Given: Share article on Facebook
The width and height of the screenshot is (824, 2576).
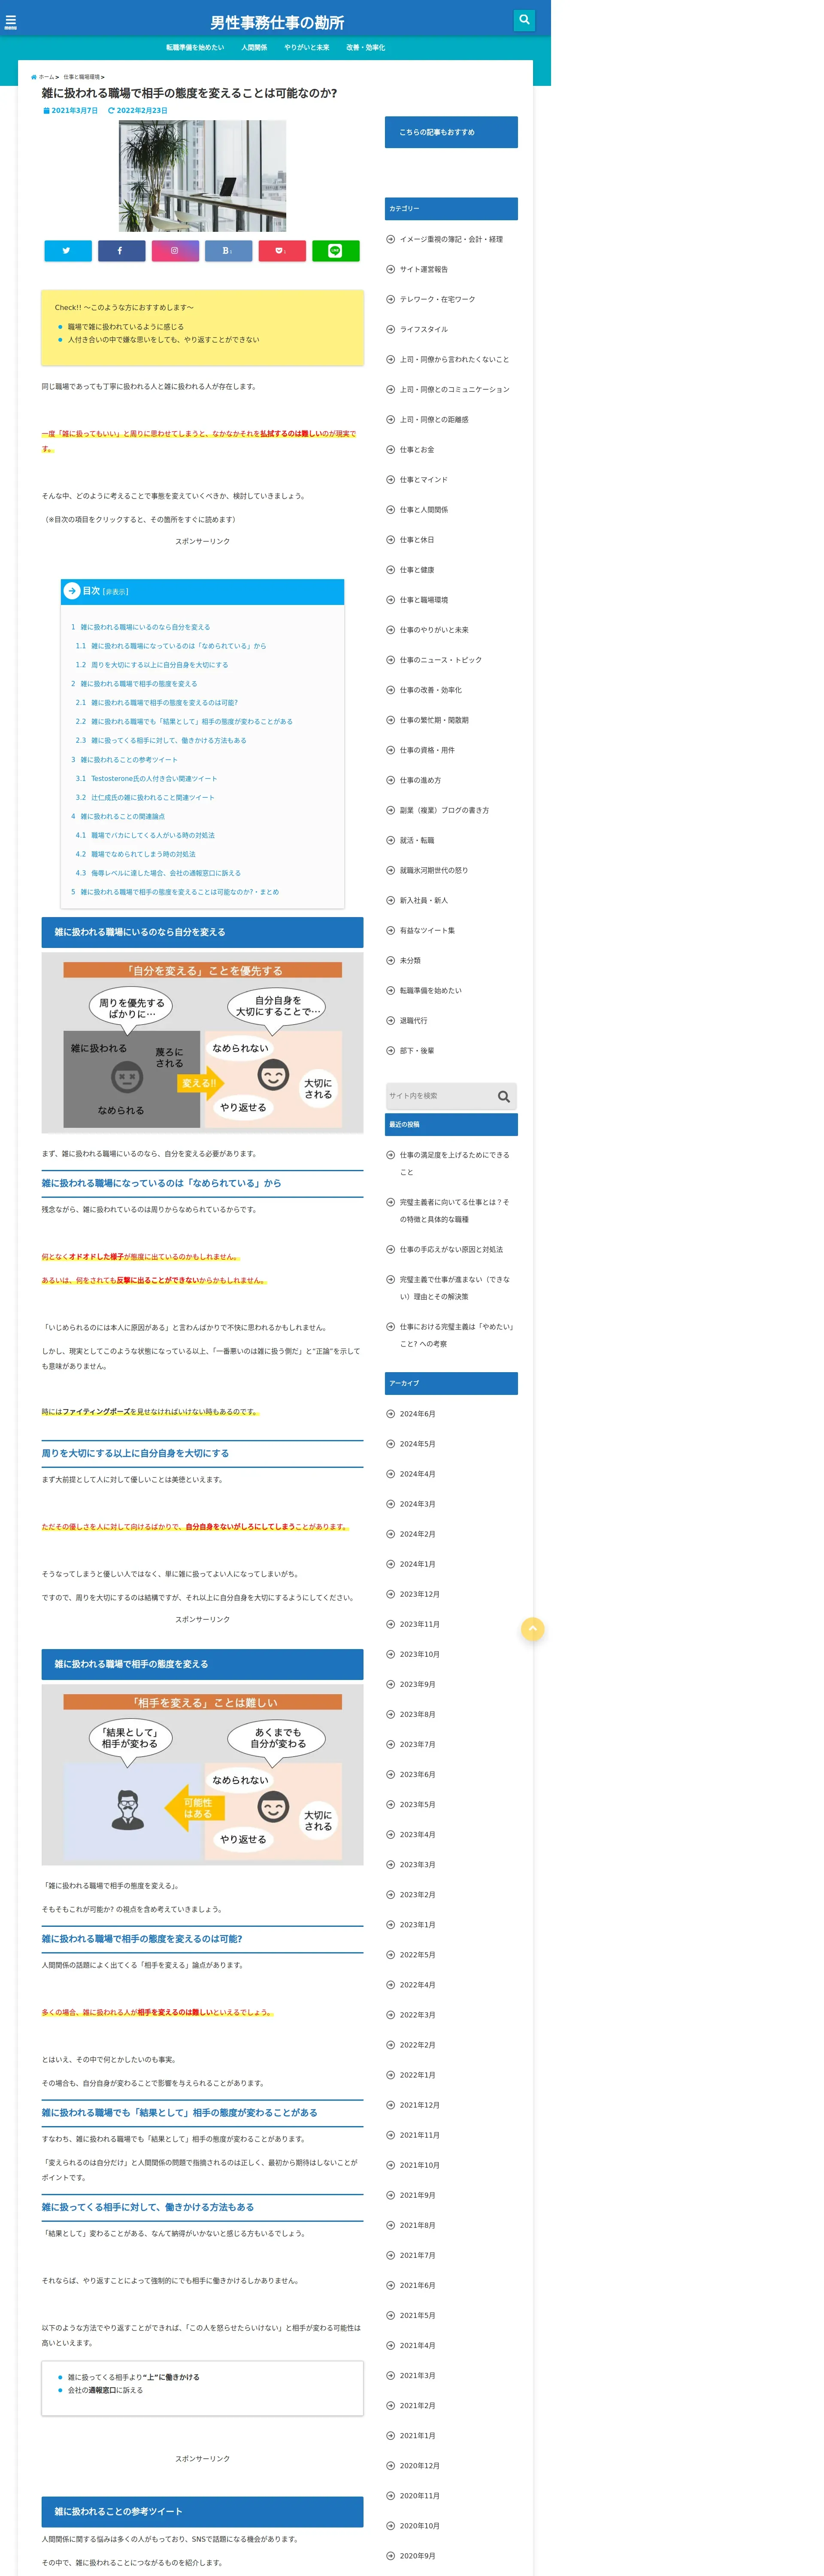Looking at the screenshot, I should coord(121,251).
